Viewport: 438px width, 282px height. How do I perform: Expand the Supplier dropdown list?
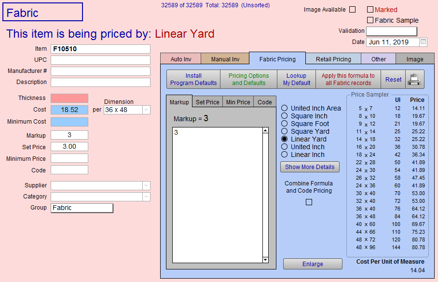pos(146,186)
